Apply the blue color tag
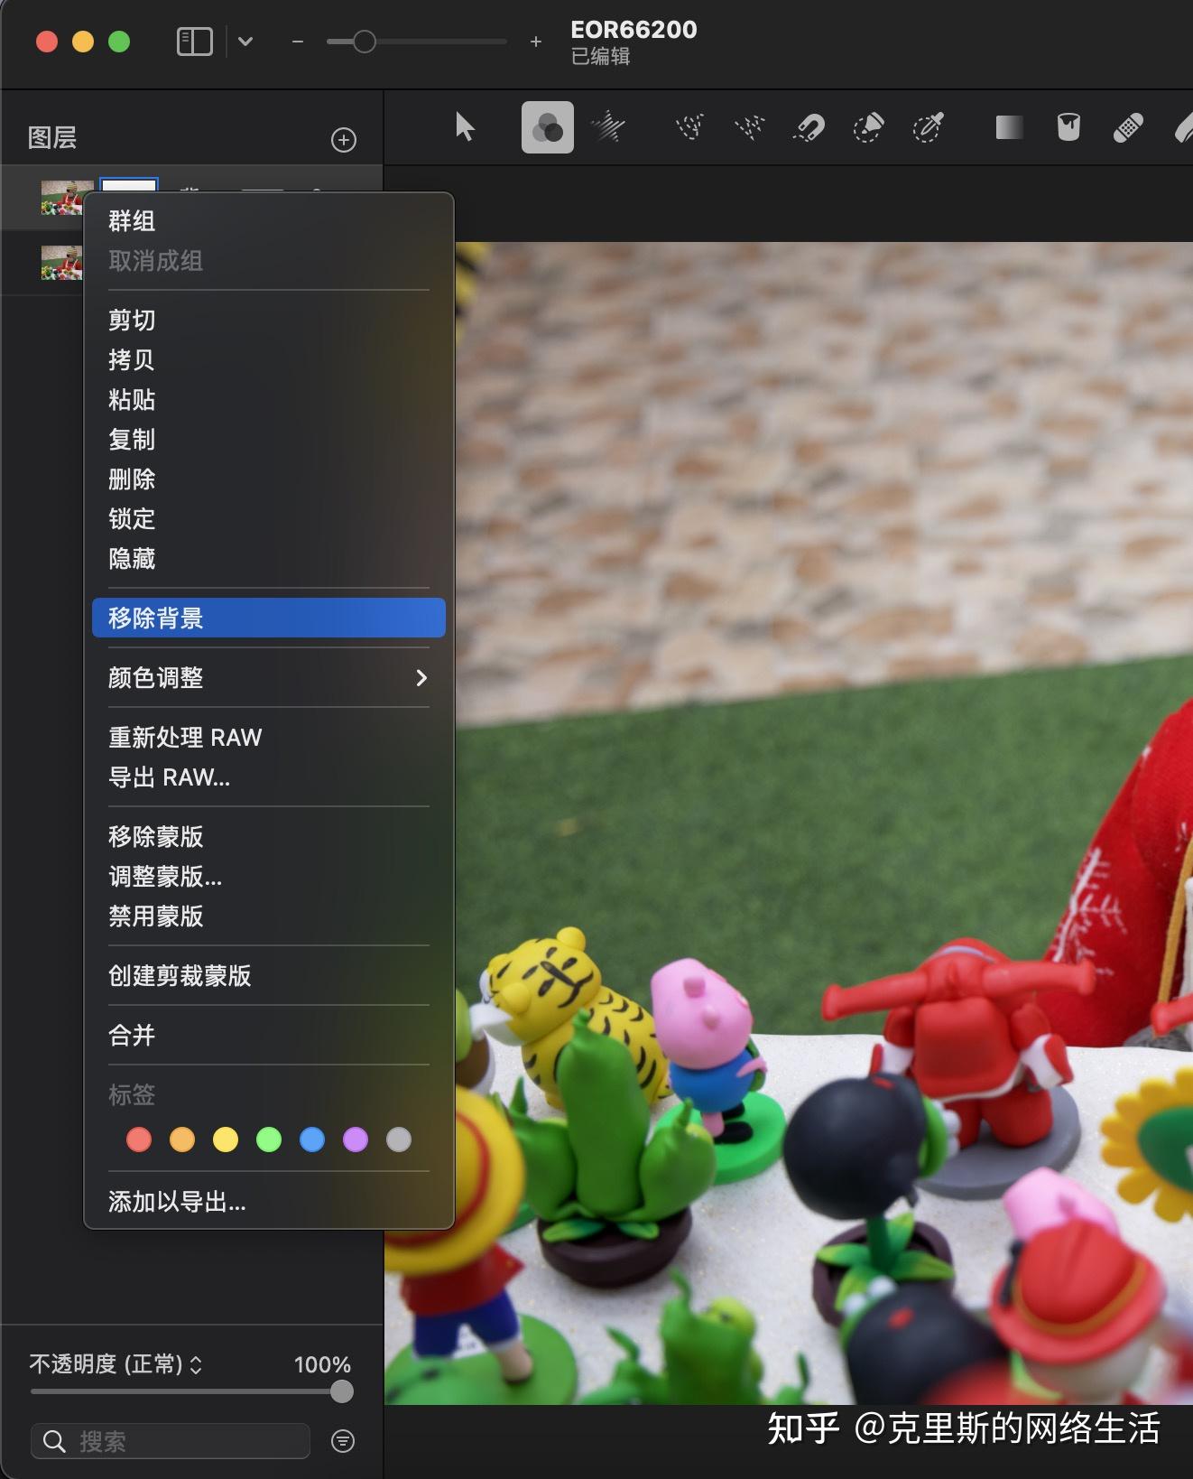The width and height of the screenshot is (1193, 1479). pos(312,1139)
